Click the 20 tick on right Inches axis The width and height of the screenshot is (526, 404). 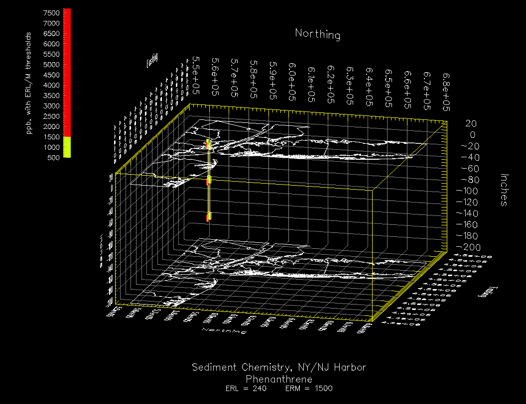(471, 123)
